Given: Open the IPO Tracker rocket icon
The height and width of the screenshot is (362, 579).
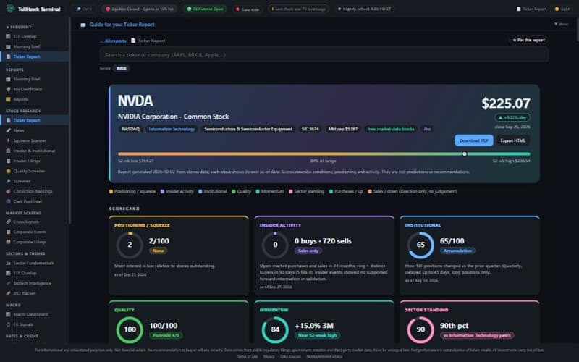Looking at the screenshot, I should pyautogui.click(x=8, y=293).
